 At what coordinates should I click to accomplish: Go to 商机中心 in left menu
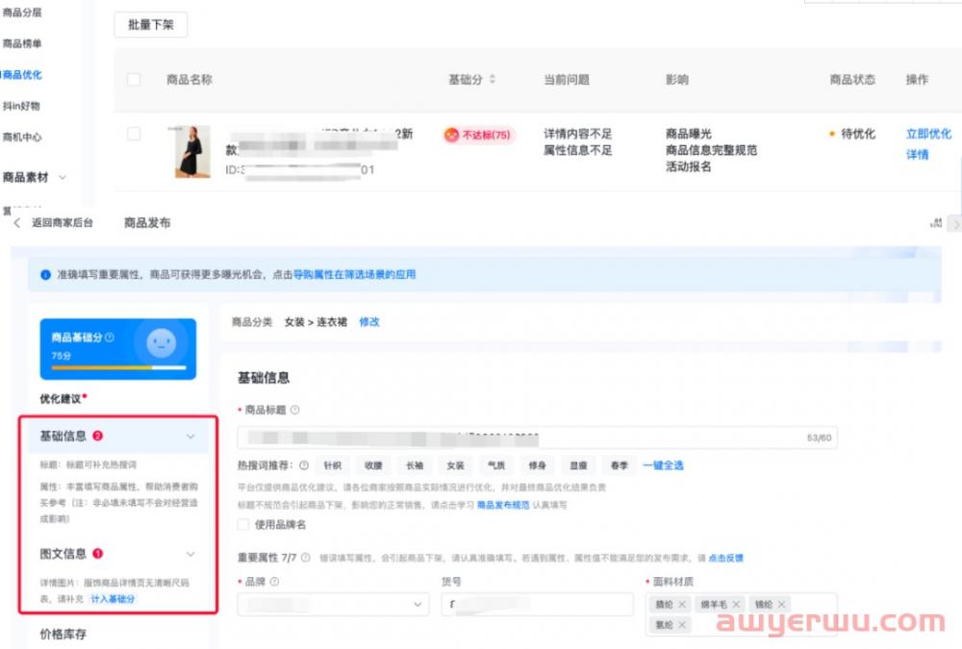coord(22,137)
